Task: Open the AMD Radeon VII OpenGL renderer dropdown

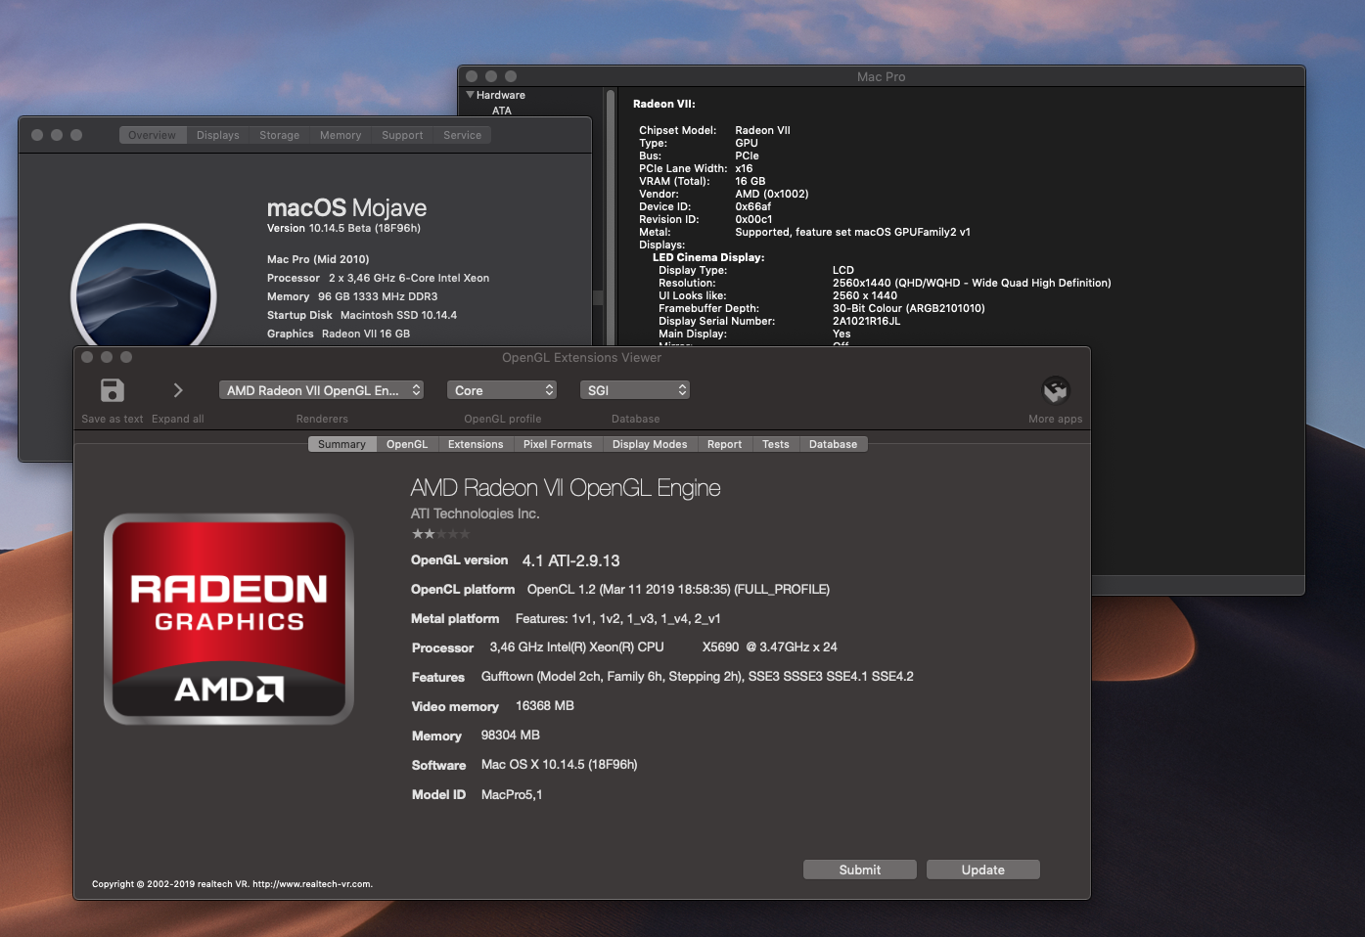Action: 322,390
